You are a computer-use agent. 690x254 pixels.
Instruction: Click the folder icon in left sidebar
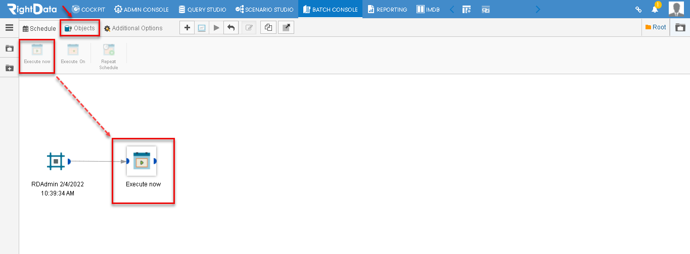point(9,48)
